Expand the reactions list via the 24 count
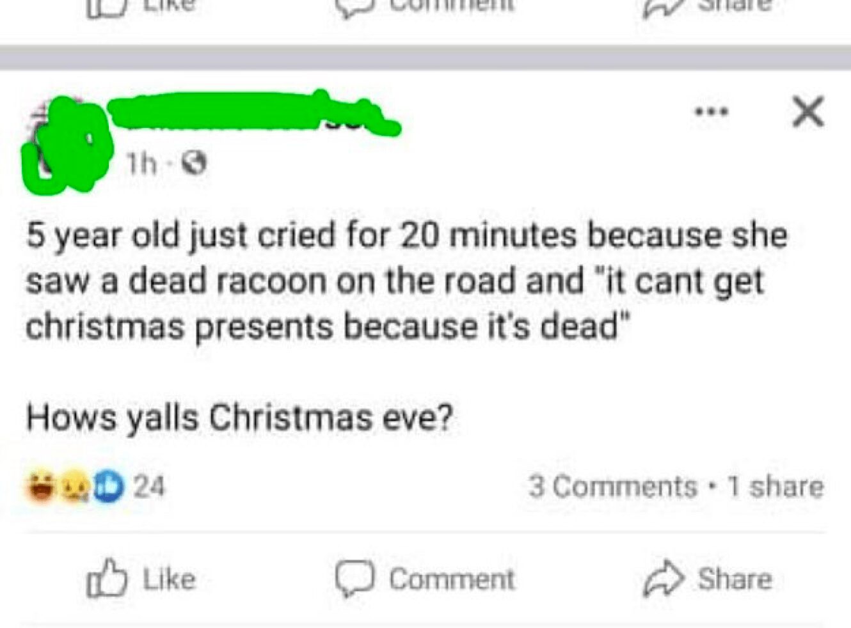 click(x=148, y=486)
